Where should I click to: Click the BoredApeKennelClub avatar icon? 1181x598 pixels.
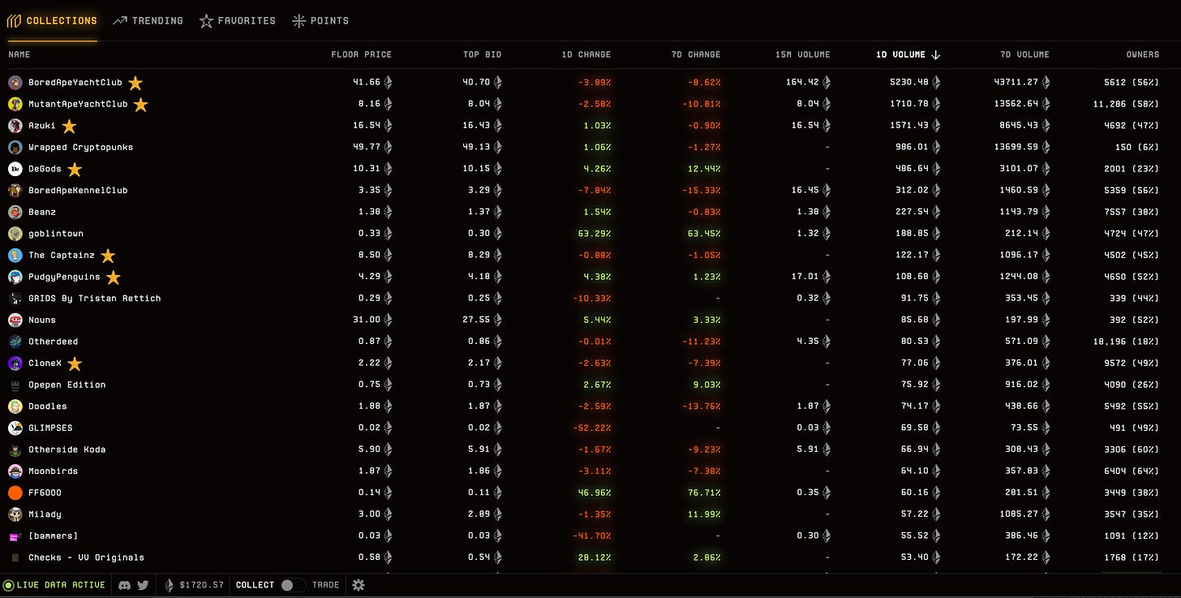[15, 191]
